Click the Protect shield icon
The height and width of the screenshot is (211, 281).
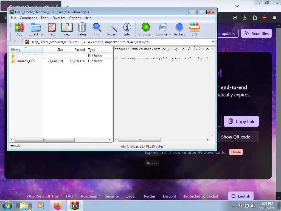pyautogui.click(x=179, y=29)
